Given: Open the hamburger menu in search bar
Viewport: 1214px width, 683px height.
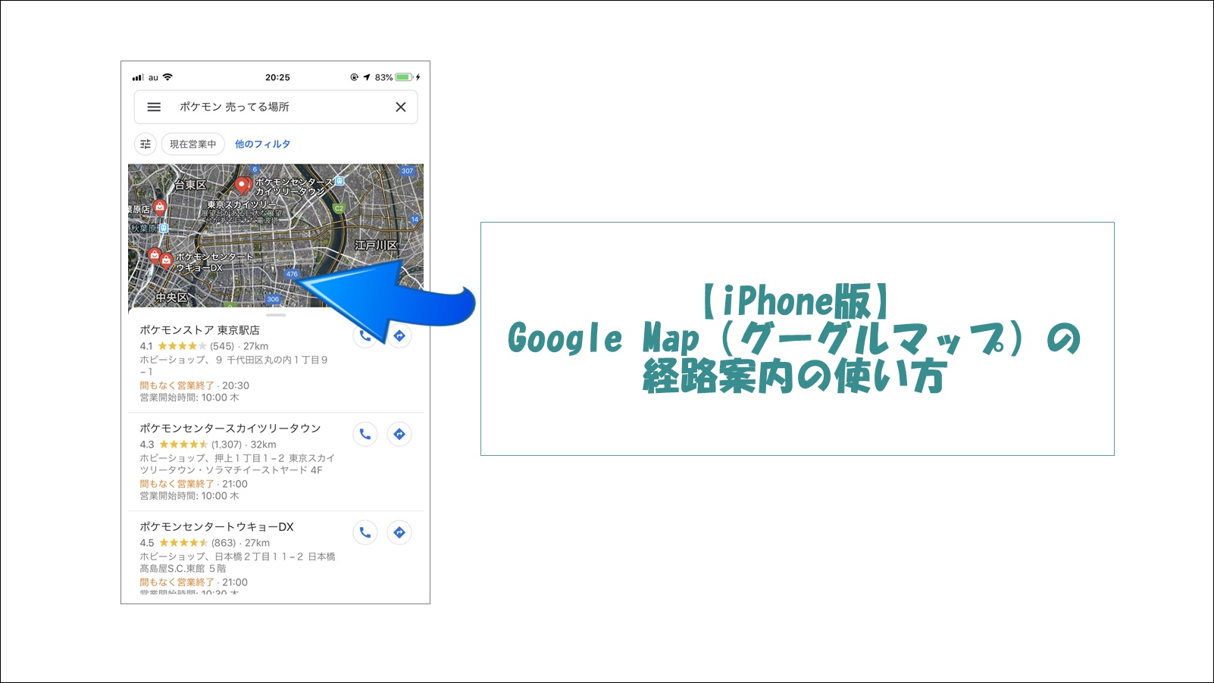Looking at the screenshot, I should pos(154,107).
